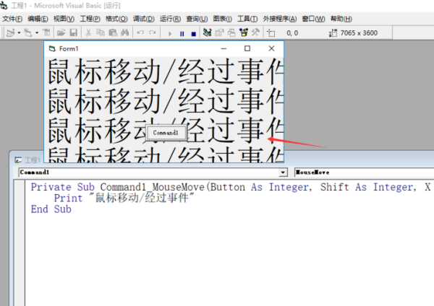
Task: Click the Undo arrow icon
Action: (140, 32)
